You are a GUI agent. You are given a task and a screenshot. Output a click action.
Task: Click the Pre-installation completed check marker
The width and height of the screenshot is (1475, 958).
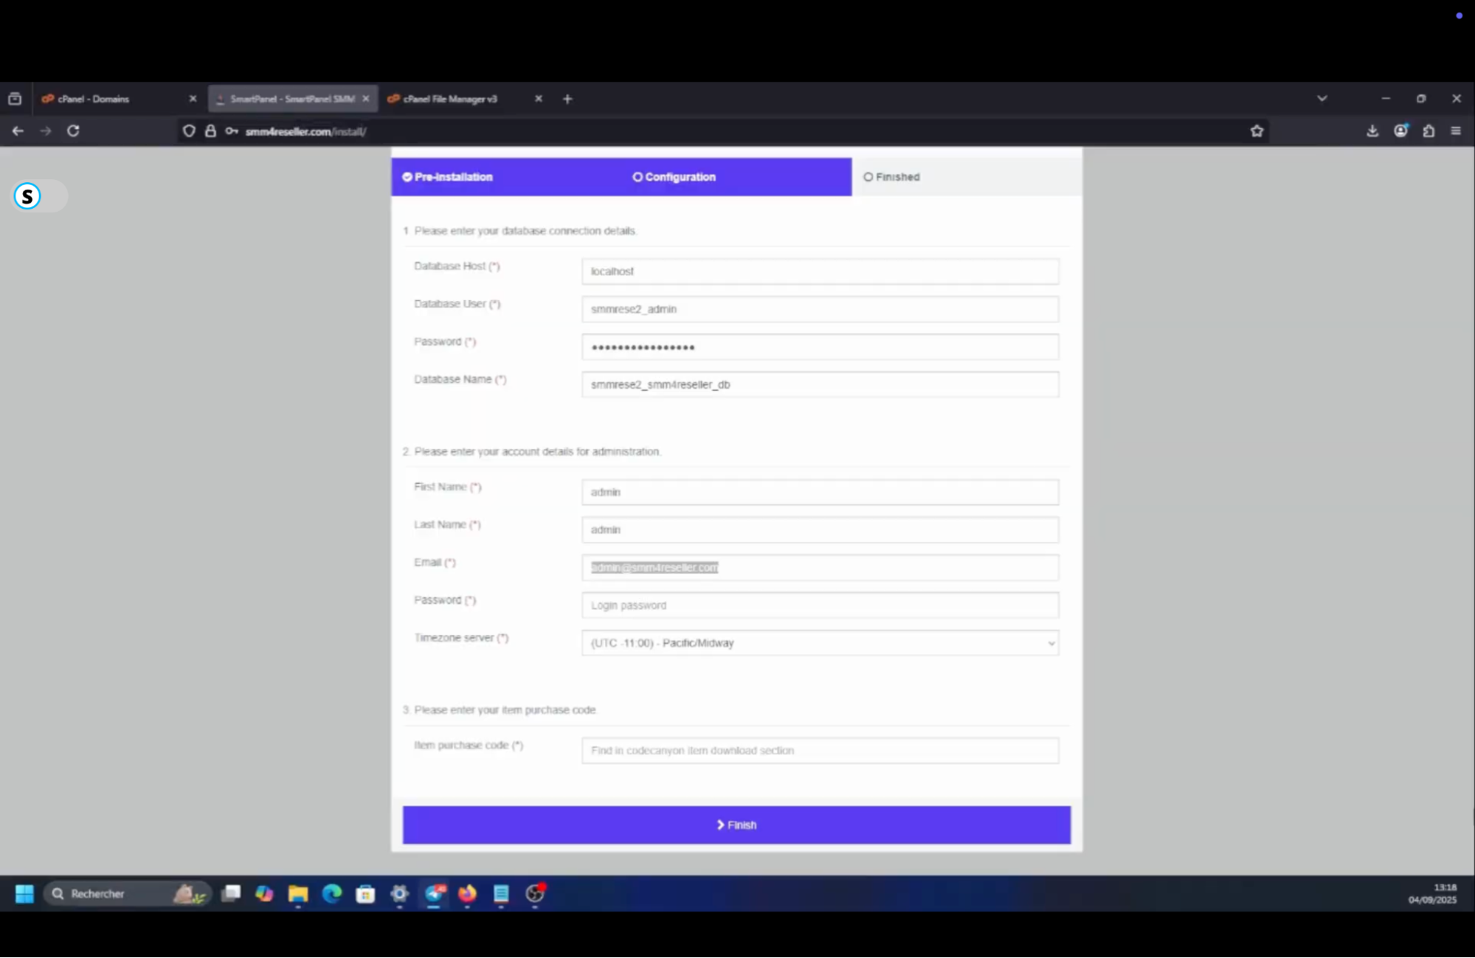407,177
